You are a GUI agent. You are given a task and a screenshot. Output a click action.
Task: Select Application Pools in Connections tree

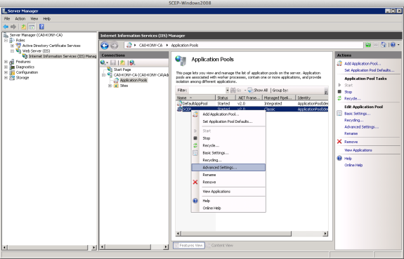pos(133,80)
